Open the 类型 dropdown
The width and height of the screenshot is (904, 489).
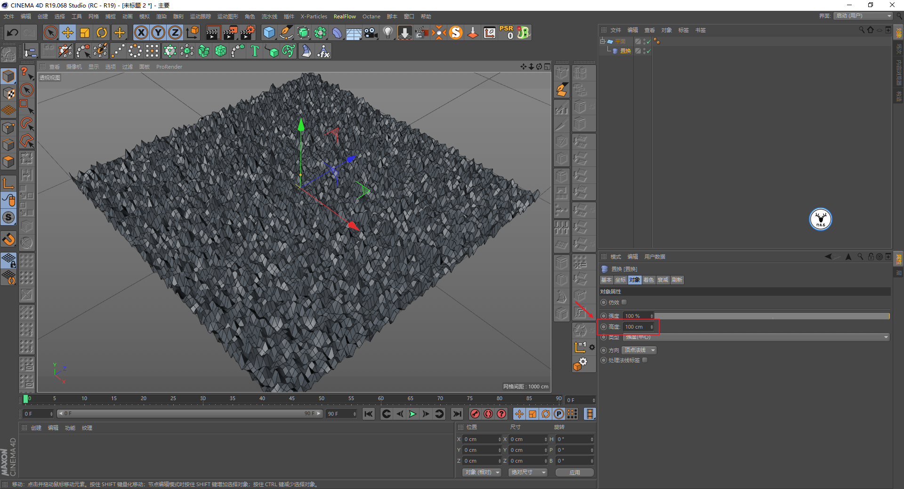point(756,337)
